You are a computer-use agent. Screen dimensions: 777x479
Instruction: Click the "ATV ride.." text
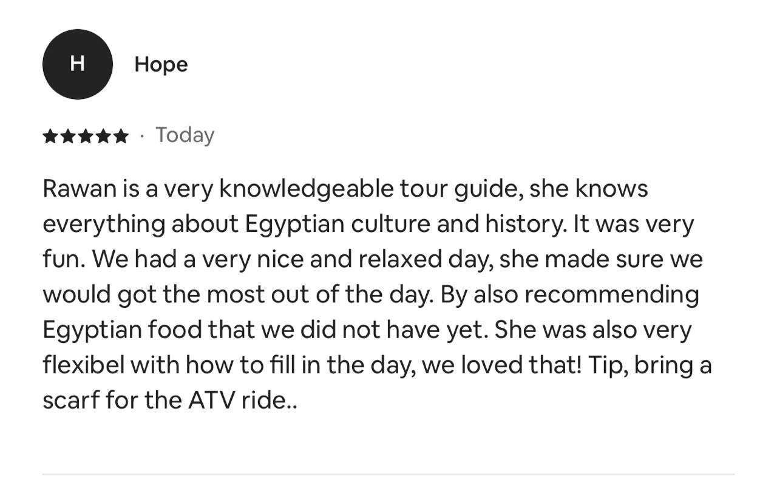coord(243,401)
